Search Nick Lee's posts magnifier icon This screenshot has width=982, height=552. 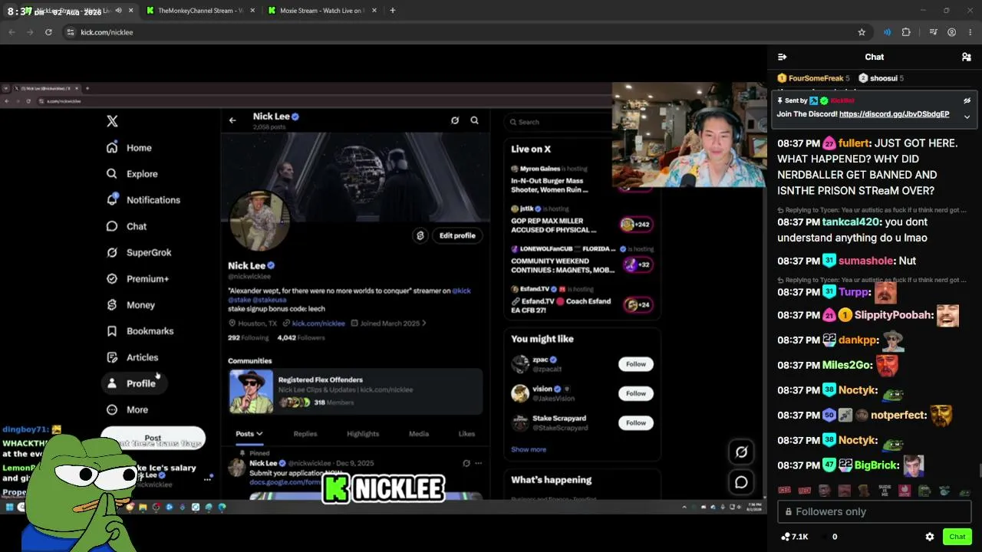(474, 120)
